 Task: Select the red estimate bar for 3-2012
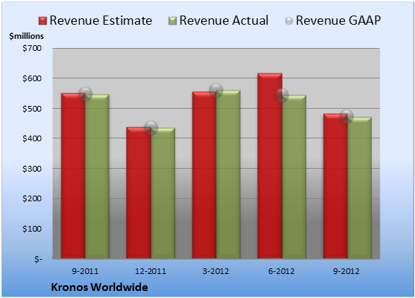pos(204,175)
